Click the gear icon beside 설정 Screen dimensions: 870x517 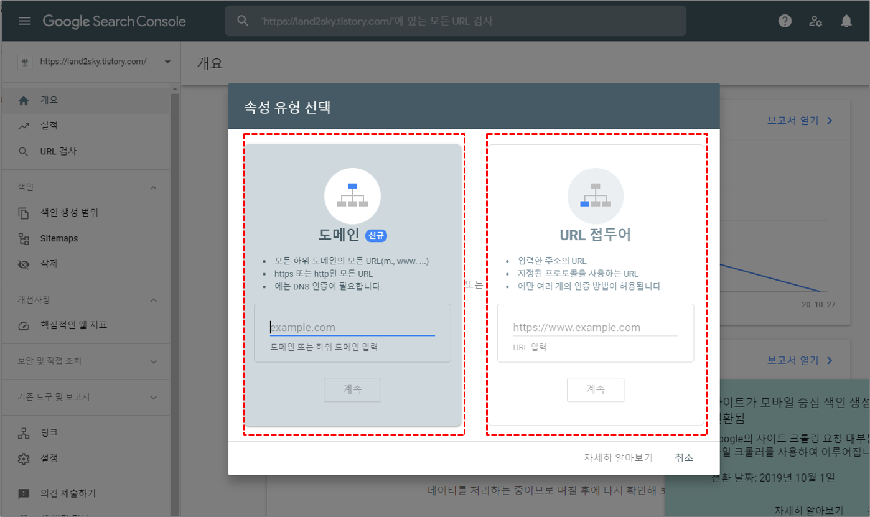(24, 459)
